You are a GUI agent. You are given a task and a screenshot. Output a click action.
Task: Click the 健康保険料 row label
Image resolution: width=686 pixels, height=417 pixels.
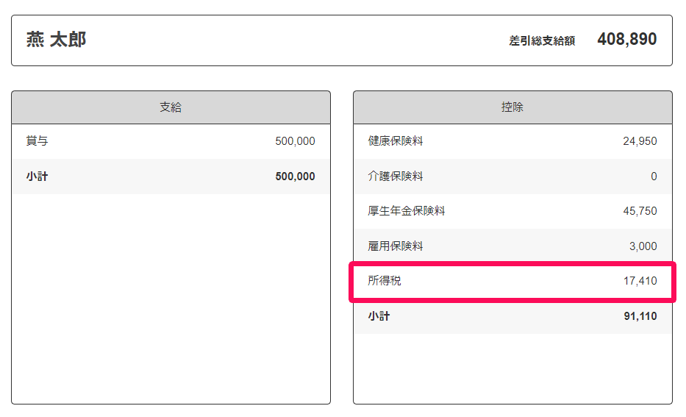tap(396, 141)
